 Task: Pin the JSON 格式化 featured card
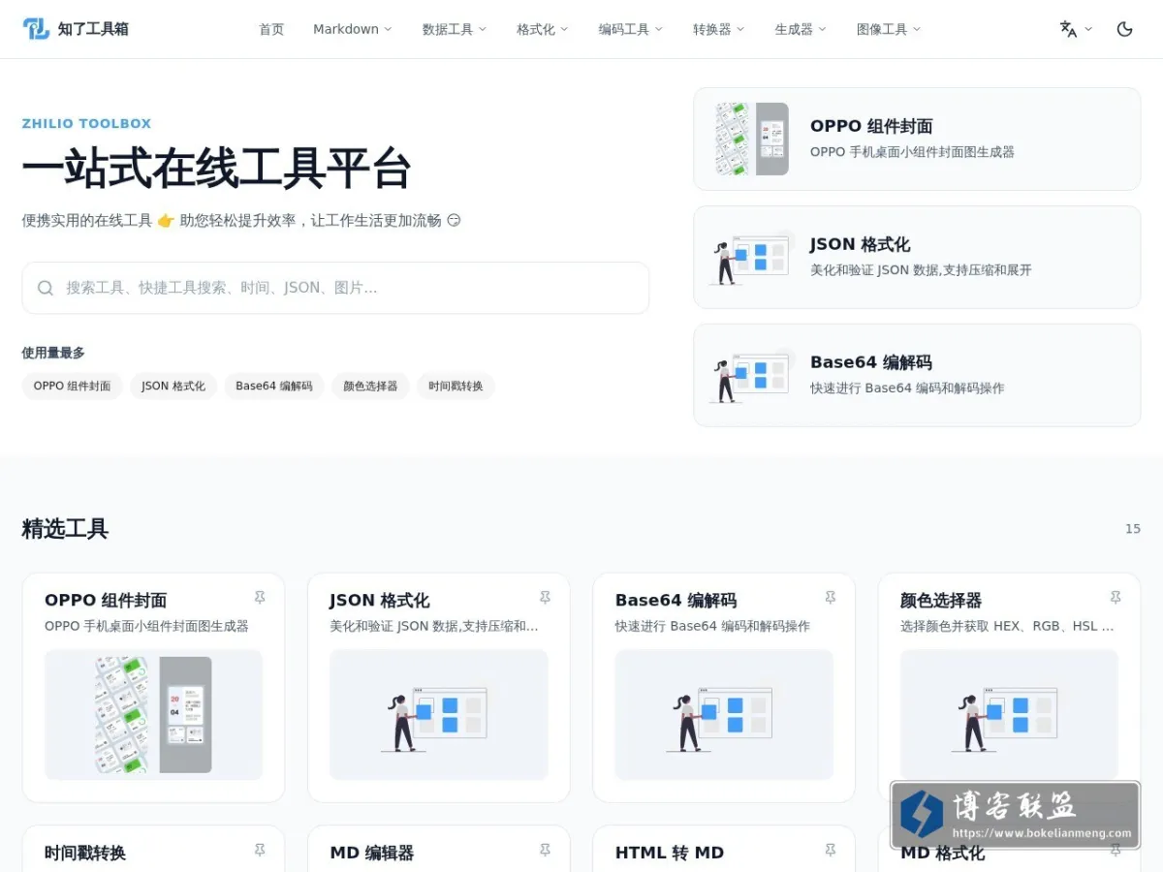pos(545,598)
